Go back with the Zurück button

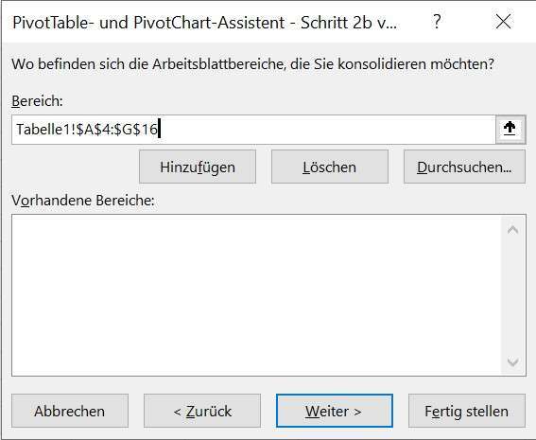click(202, 411)
